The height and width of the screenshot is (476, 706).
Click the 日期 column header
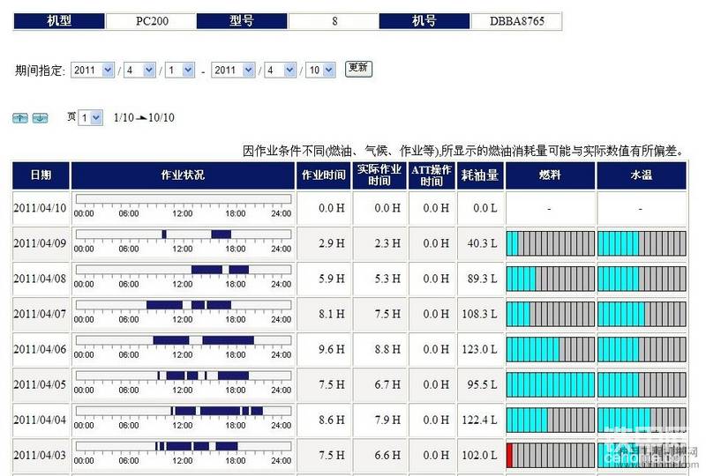(41, 175)
